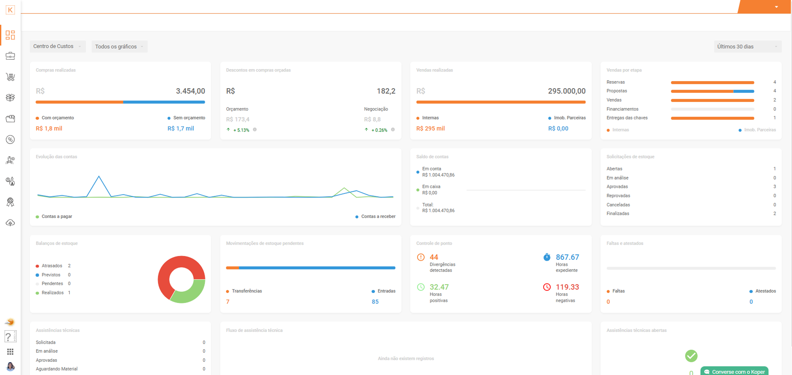Screen dimensions: 792x375
Task: Open the Todos os gráficos dropdown
Action: (119, 47)
